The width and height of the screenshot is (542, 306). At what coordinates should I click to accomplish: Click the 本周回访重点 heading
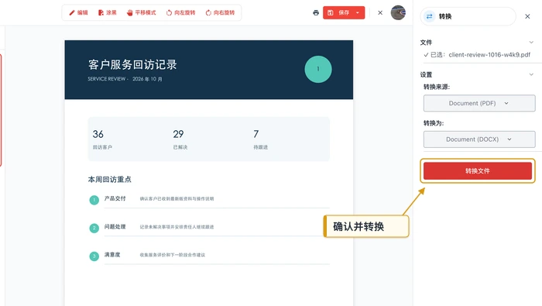click(110, 180)
